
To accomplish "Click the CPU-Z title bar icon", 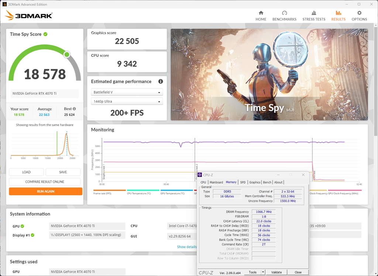I will tap(200, 175).
